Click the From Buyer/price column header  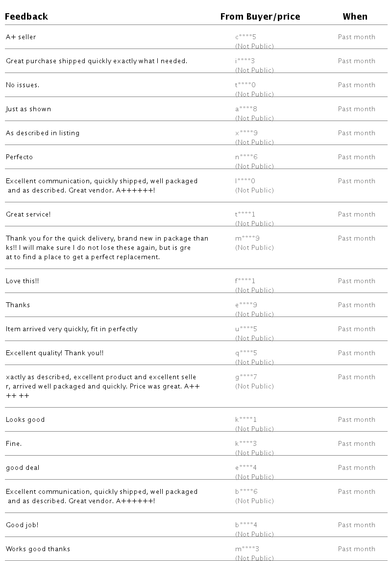(x=260, y=17)
